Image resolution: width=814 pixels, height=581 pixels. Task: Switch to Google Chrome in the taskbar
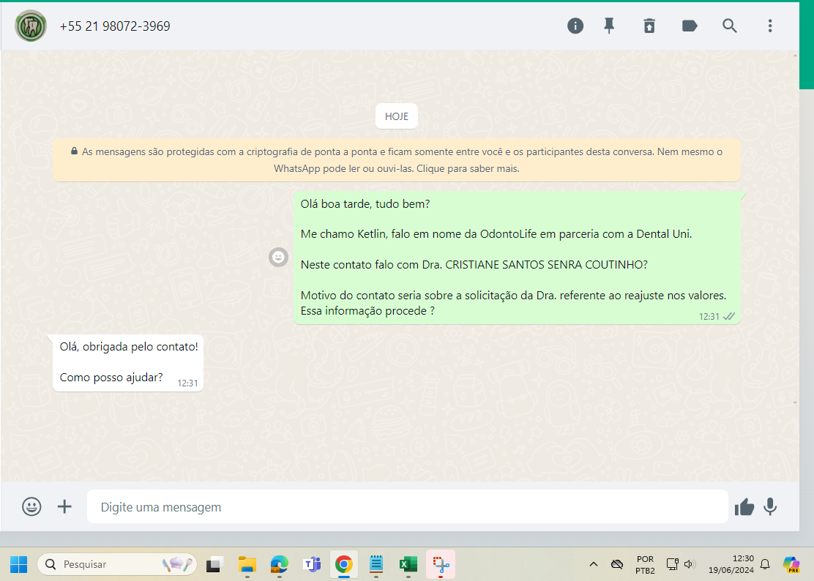click(x=343, y=564)
